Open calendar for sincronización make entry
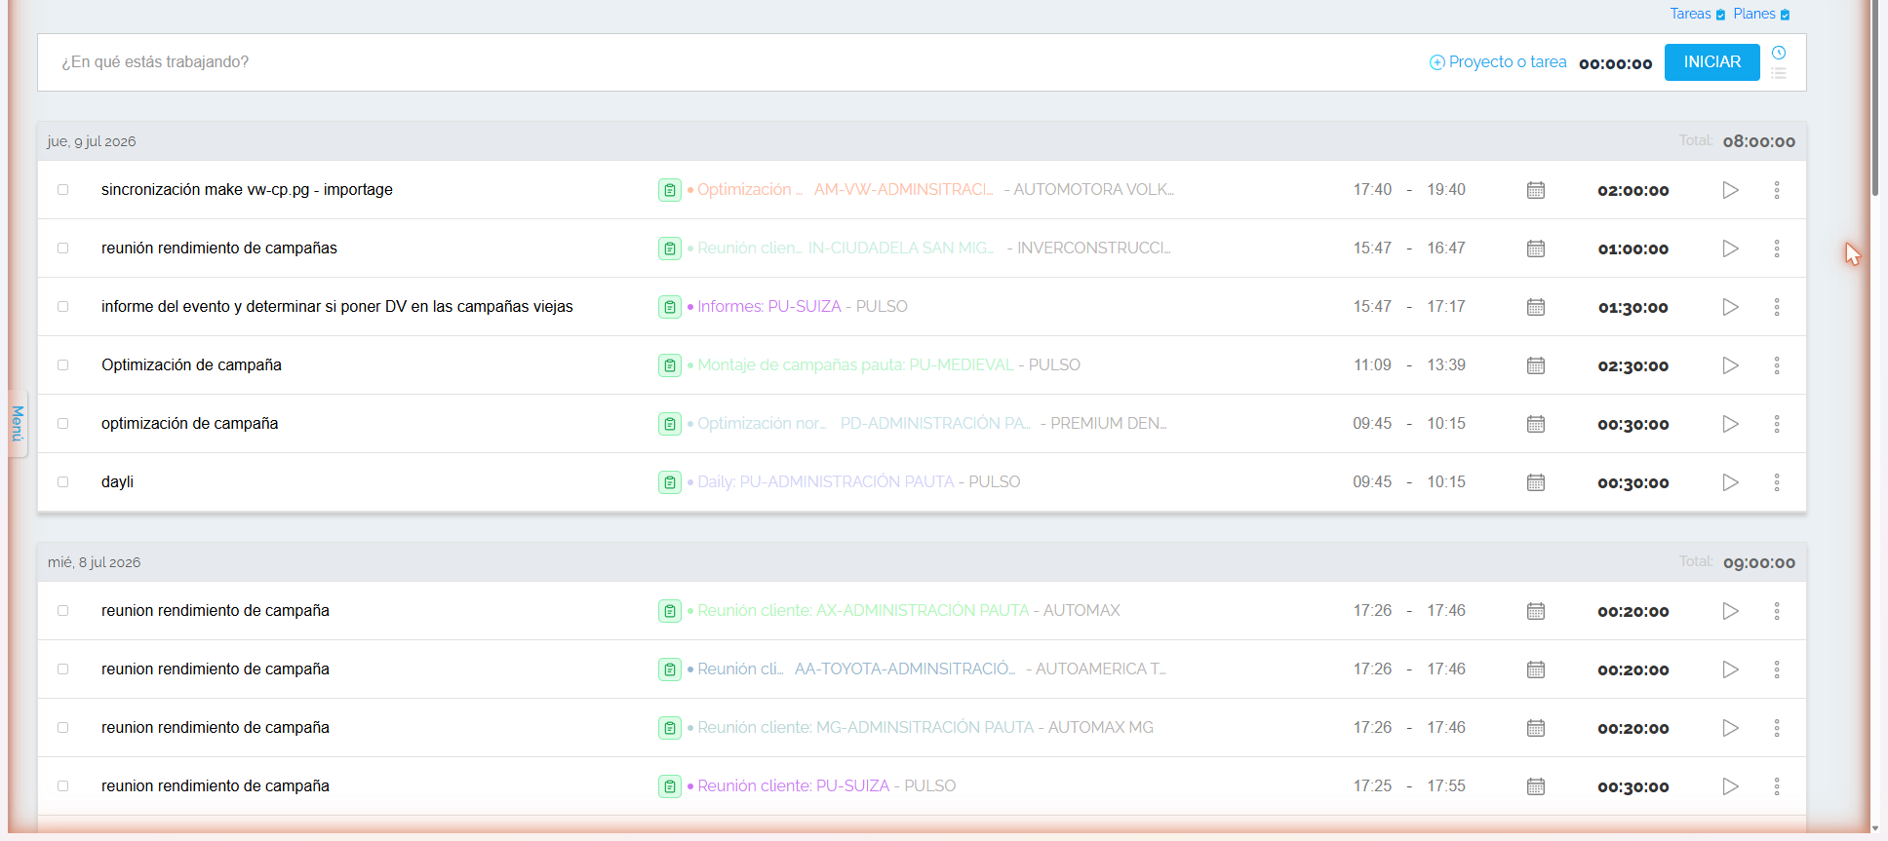 (x=1536, y=190)
